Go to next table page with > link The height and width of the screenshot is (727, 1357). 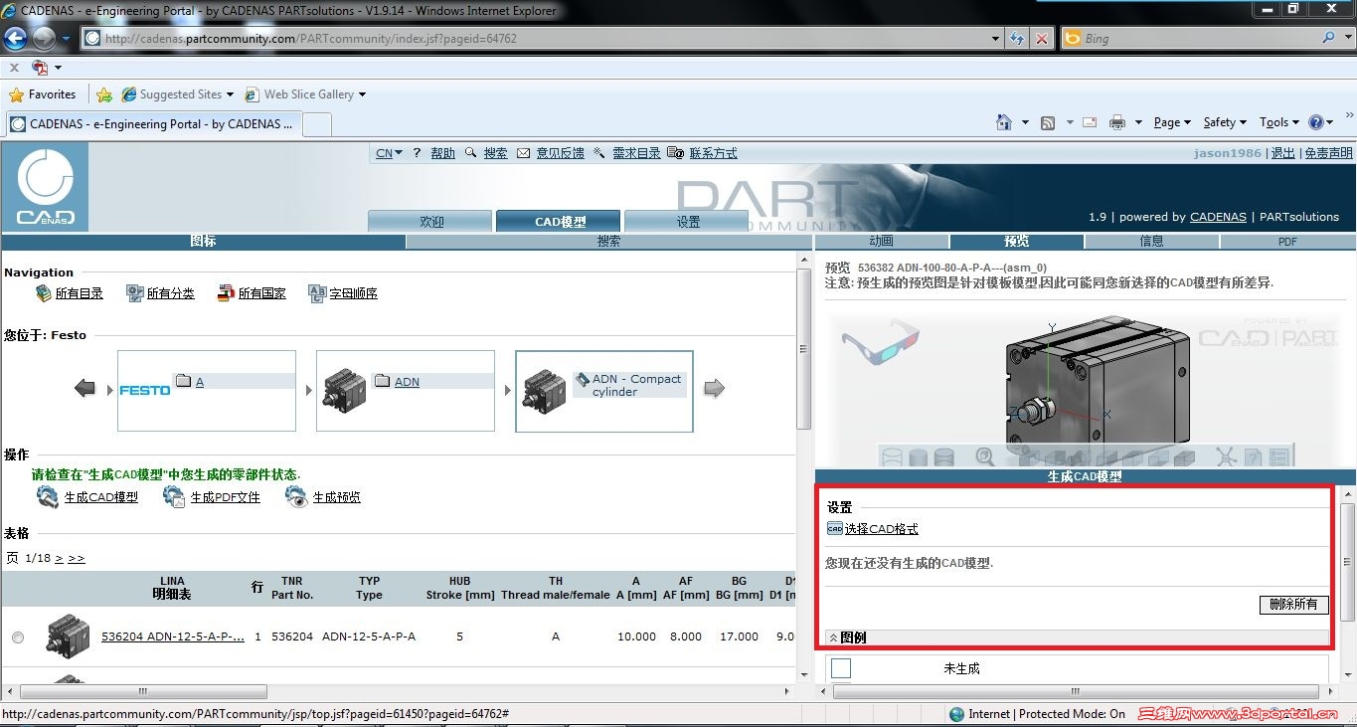59,558
